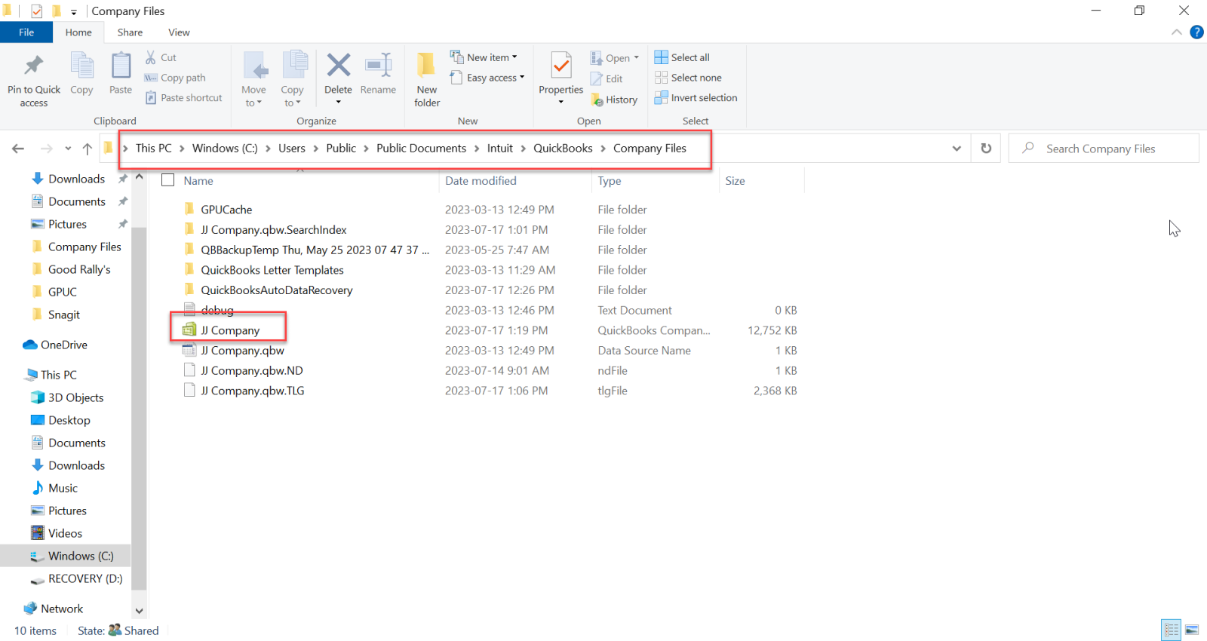Viewport: 1207px width, 641px height.
Task: Click the Edit command in Open group
Action: coord(607,78)
